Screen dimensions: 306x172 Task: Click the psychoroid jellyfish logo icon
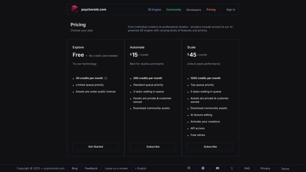click(x=74, y=9)
